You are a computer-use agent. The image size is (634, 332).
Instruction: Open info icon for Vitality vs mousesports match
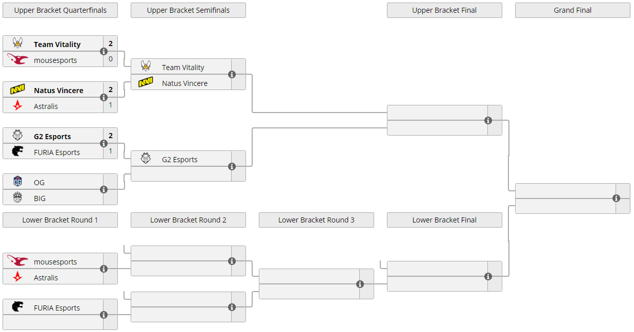[104, 52]
